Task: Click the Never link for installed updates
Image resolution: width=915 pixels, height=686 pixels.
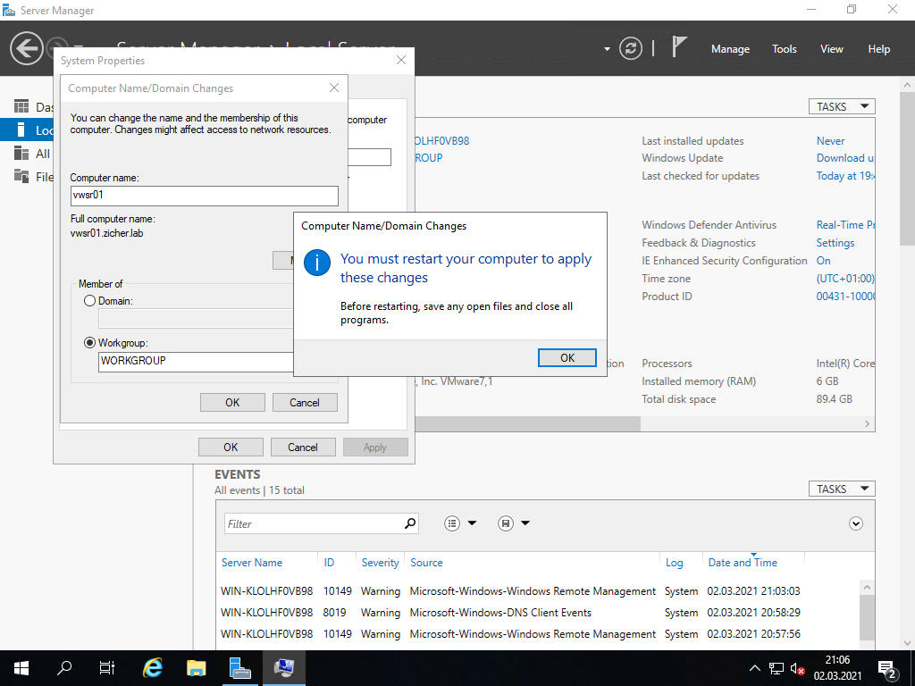Action: pyautogui.click(x=830, y=141)
